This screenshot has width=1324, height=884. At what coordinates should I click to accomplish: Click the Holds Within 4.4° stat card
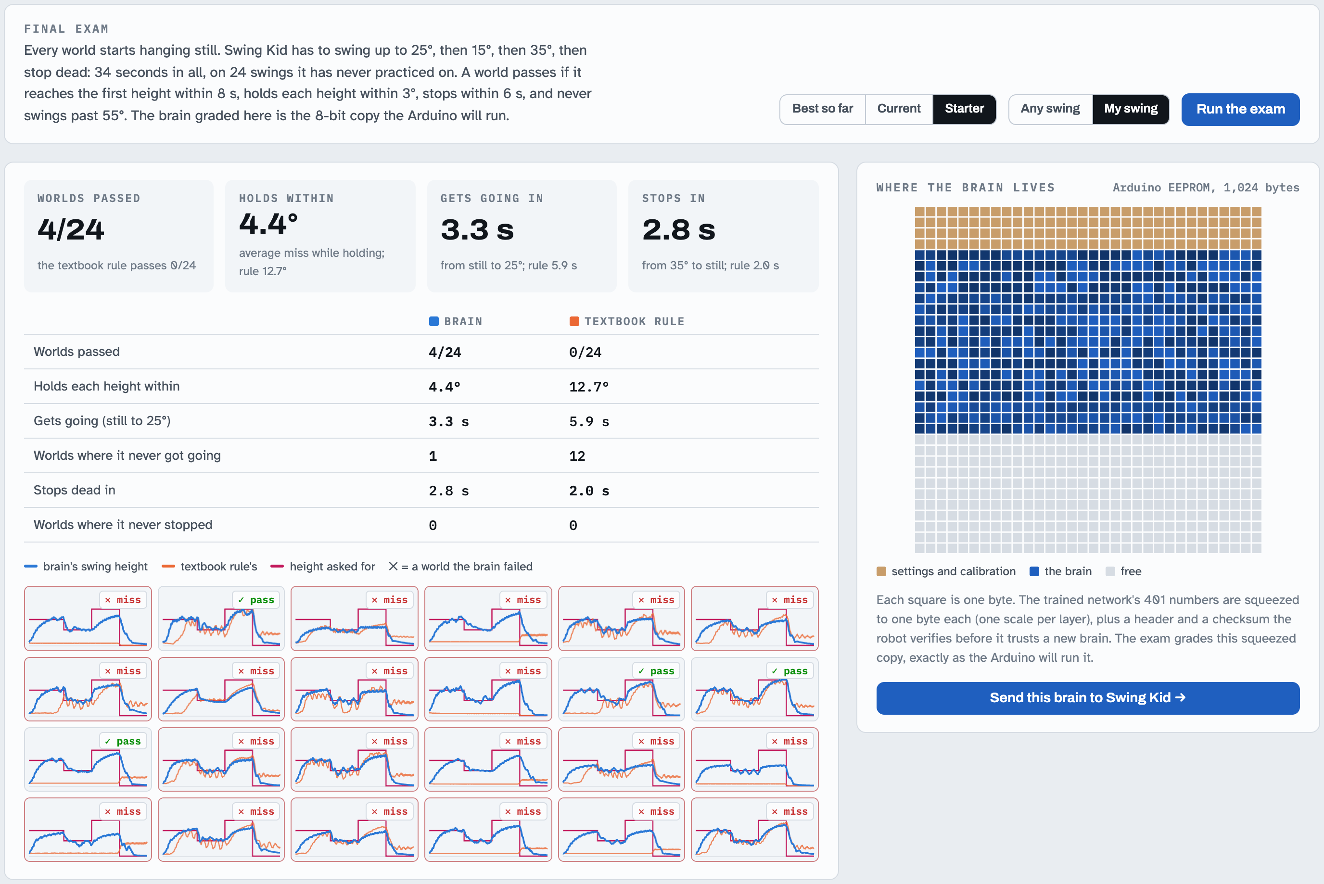(320, 236)
